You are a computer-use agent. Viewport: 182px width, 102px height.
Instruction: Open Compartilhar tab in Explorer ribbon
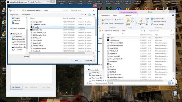click(x=105, y=16)
